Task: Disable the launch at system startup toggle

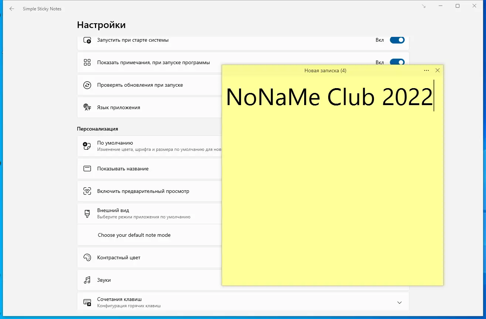Action: 397,40
